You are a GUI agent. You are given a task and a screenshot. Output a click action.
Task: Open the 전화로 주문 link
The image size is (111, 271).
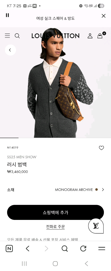click(x=56, y=227)
